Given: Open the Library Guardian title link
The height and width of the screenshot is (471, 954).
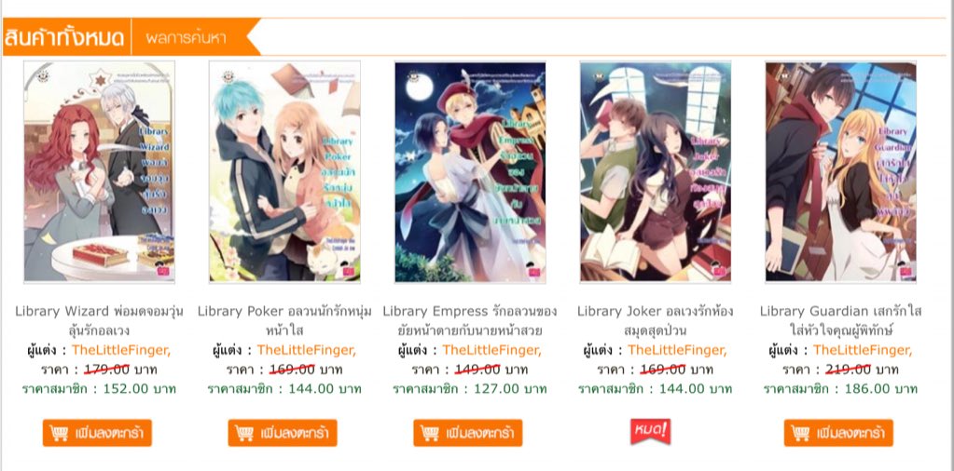Looking at the screenshot, I should coord(841,321).
